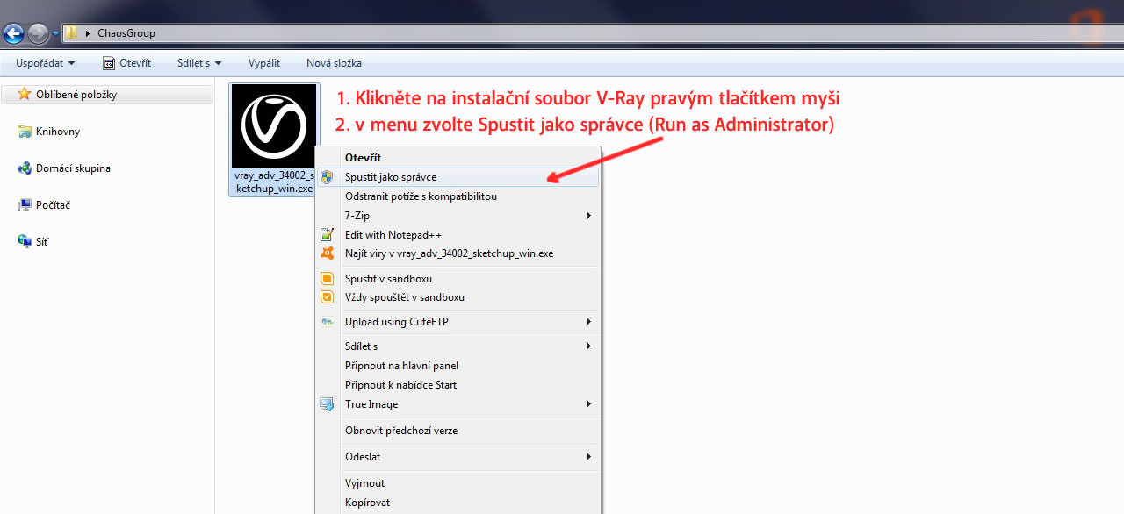Viewport: 1124px width, 514px height.
Task: Click Nová složka in the toolbar
Action: (x=334, y=63)
